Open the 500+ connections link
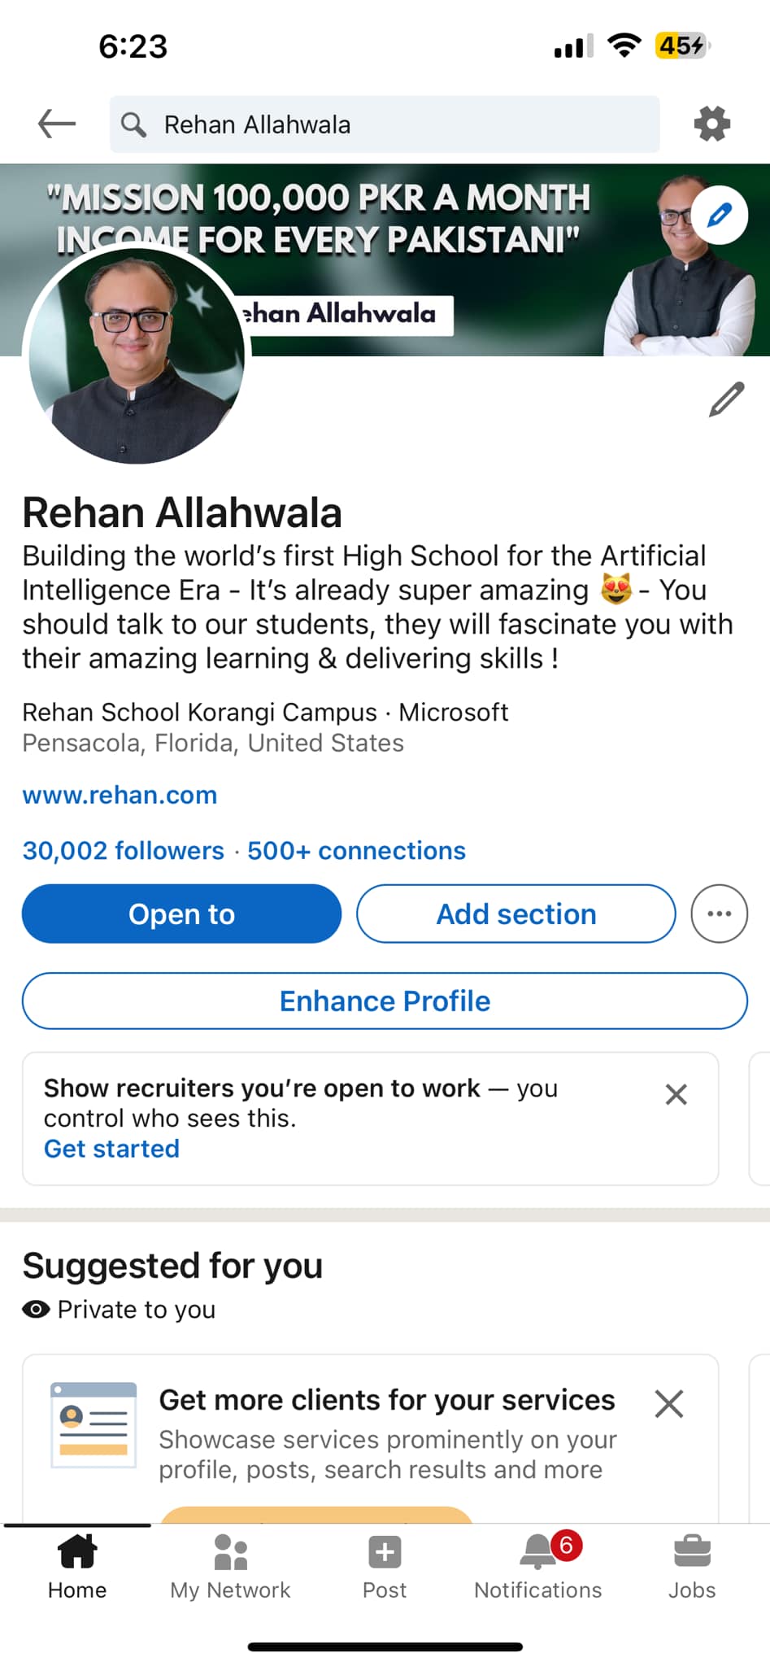The image size is (770, 1666). pos(356,850)
